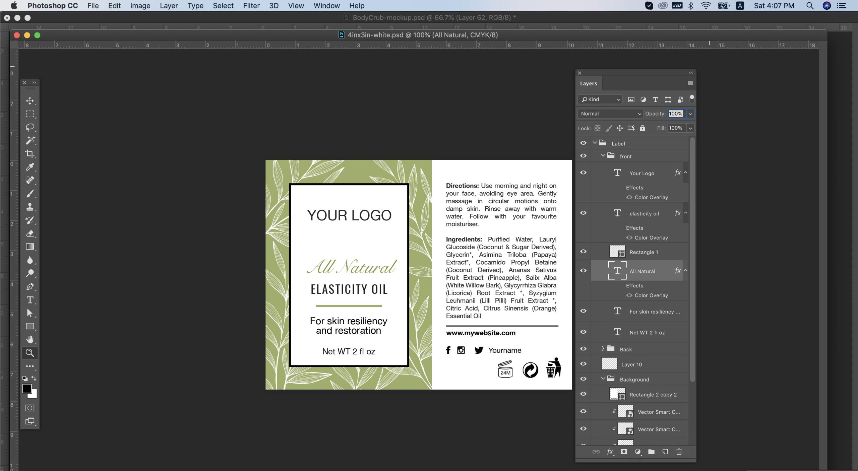This screenshot has height=471, width=858.
Task: Click the create new group folder icon
Action: [x=651, y=452]
